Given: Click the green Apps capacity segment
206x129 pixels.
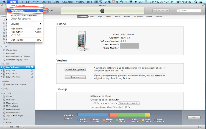Looking at the screenshot, I should [x=131, y=115].
